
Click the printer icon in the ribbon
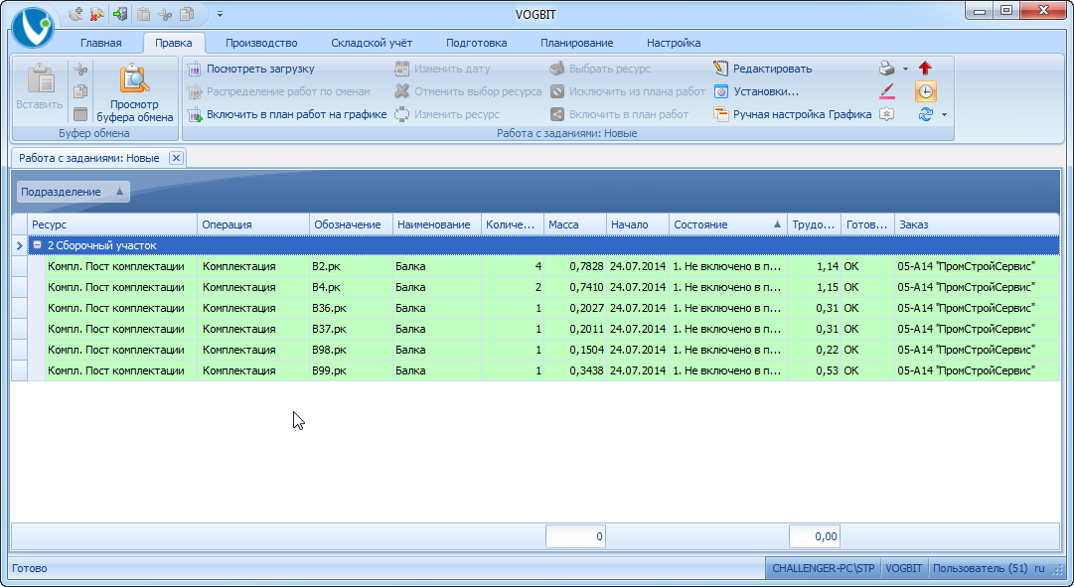(x=887, y=69)
